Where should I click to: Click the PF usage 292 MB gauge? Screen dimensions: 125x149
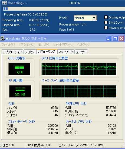[x=20, y=91]
